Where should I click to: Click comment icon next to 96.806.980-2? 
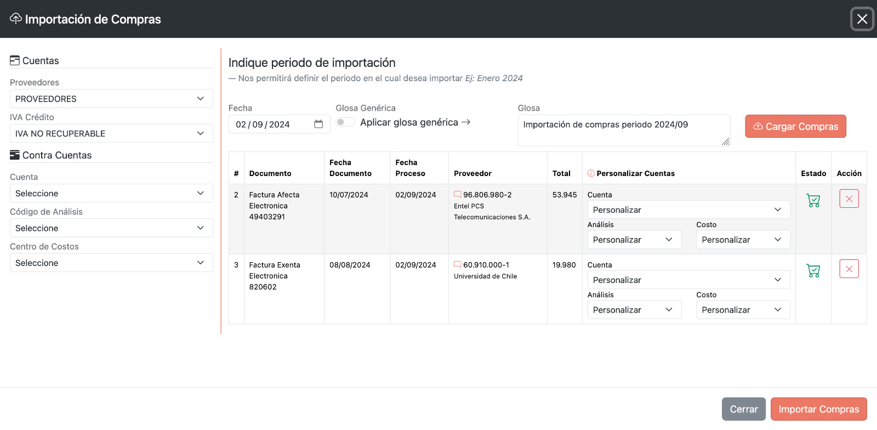(x=457, y=194)
